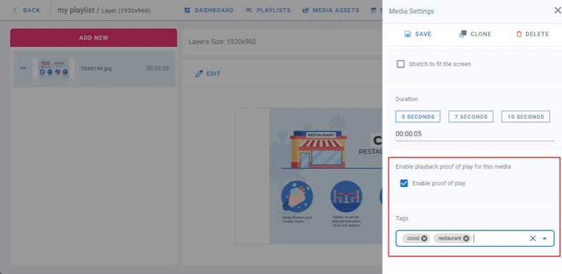Viewport: 562px width, 274px height.
Task: Close the Media Settings panel
Action: [557, 11]
